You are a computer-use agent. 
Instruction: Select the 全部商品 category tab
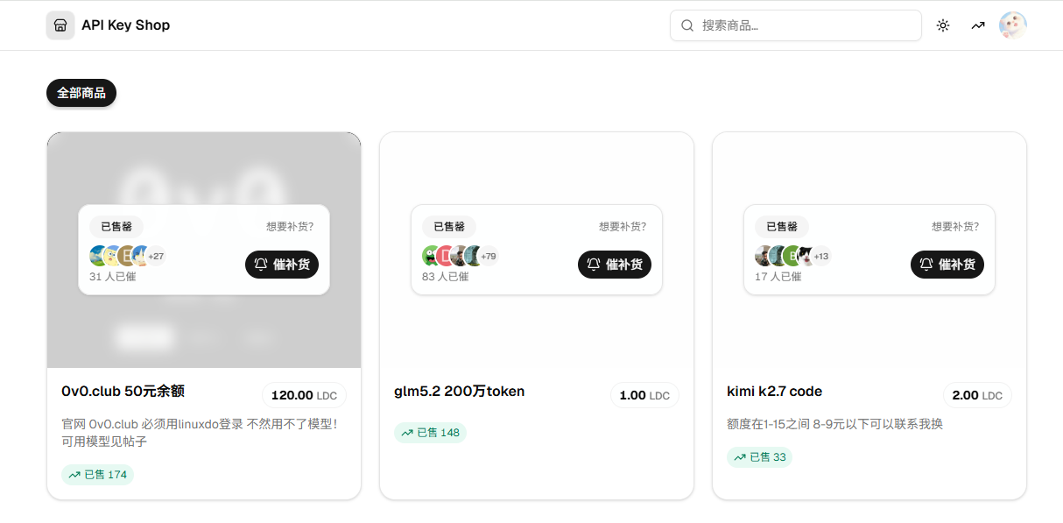(x=81, y=93)
